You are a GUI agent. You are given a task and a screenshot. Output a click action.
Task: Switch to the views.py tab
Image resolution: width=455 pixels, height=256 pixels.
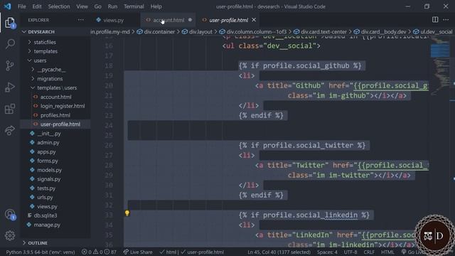[114, 20]
